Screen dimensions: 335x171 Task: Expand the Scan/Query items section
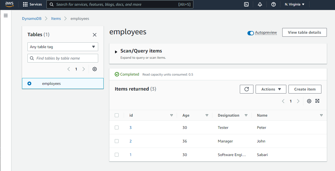click(x=116, y=52)
